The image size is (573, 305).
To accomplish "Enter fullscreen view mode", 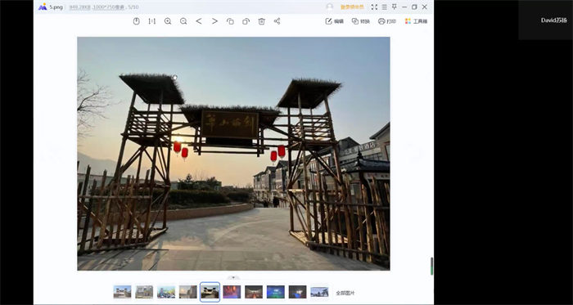I will click(x=374, y=7).
